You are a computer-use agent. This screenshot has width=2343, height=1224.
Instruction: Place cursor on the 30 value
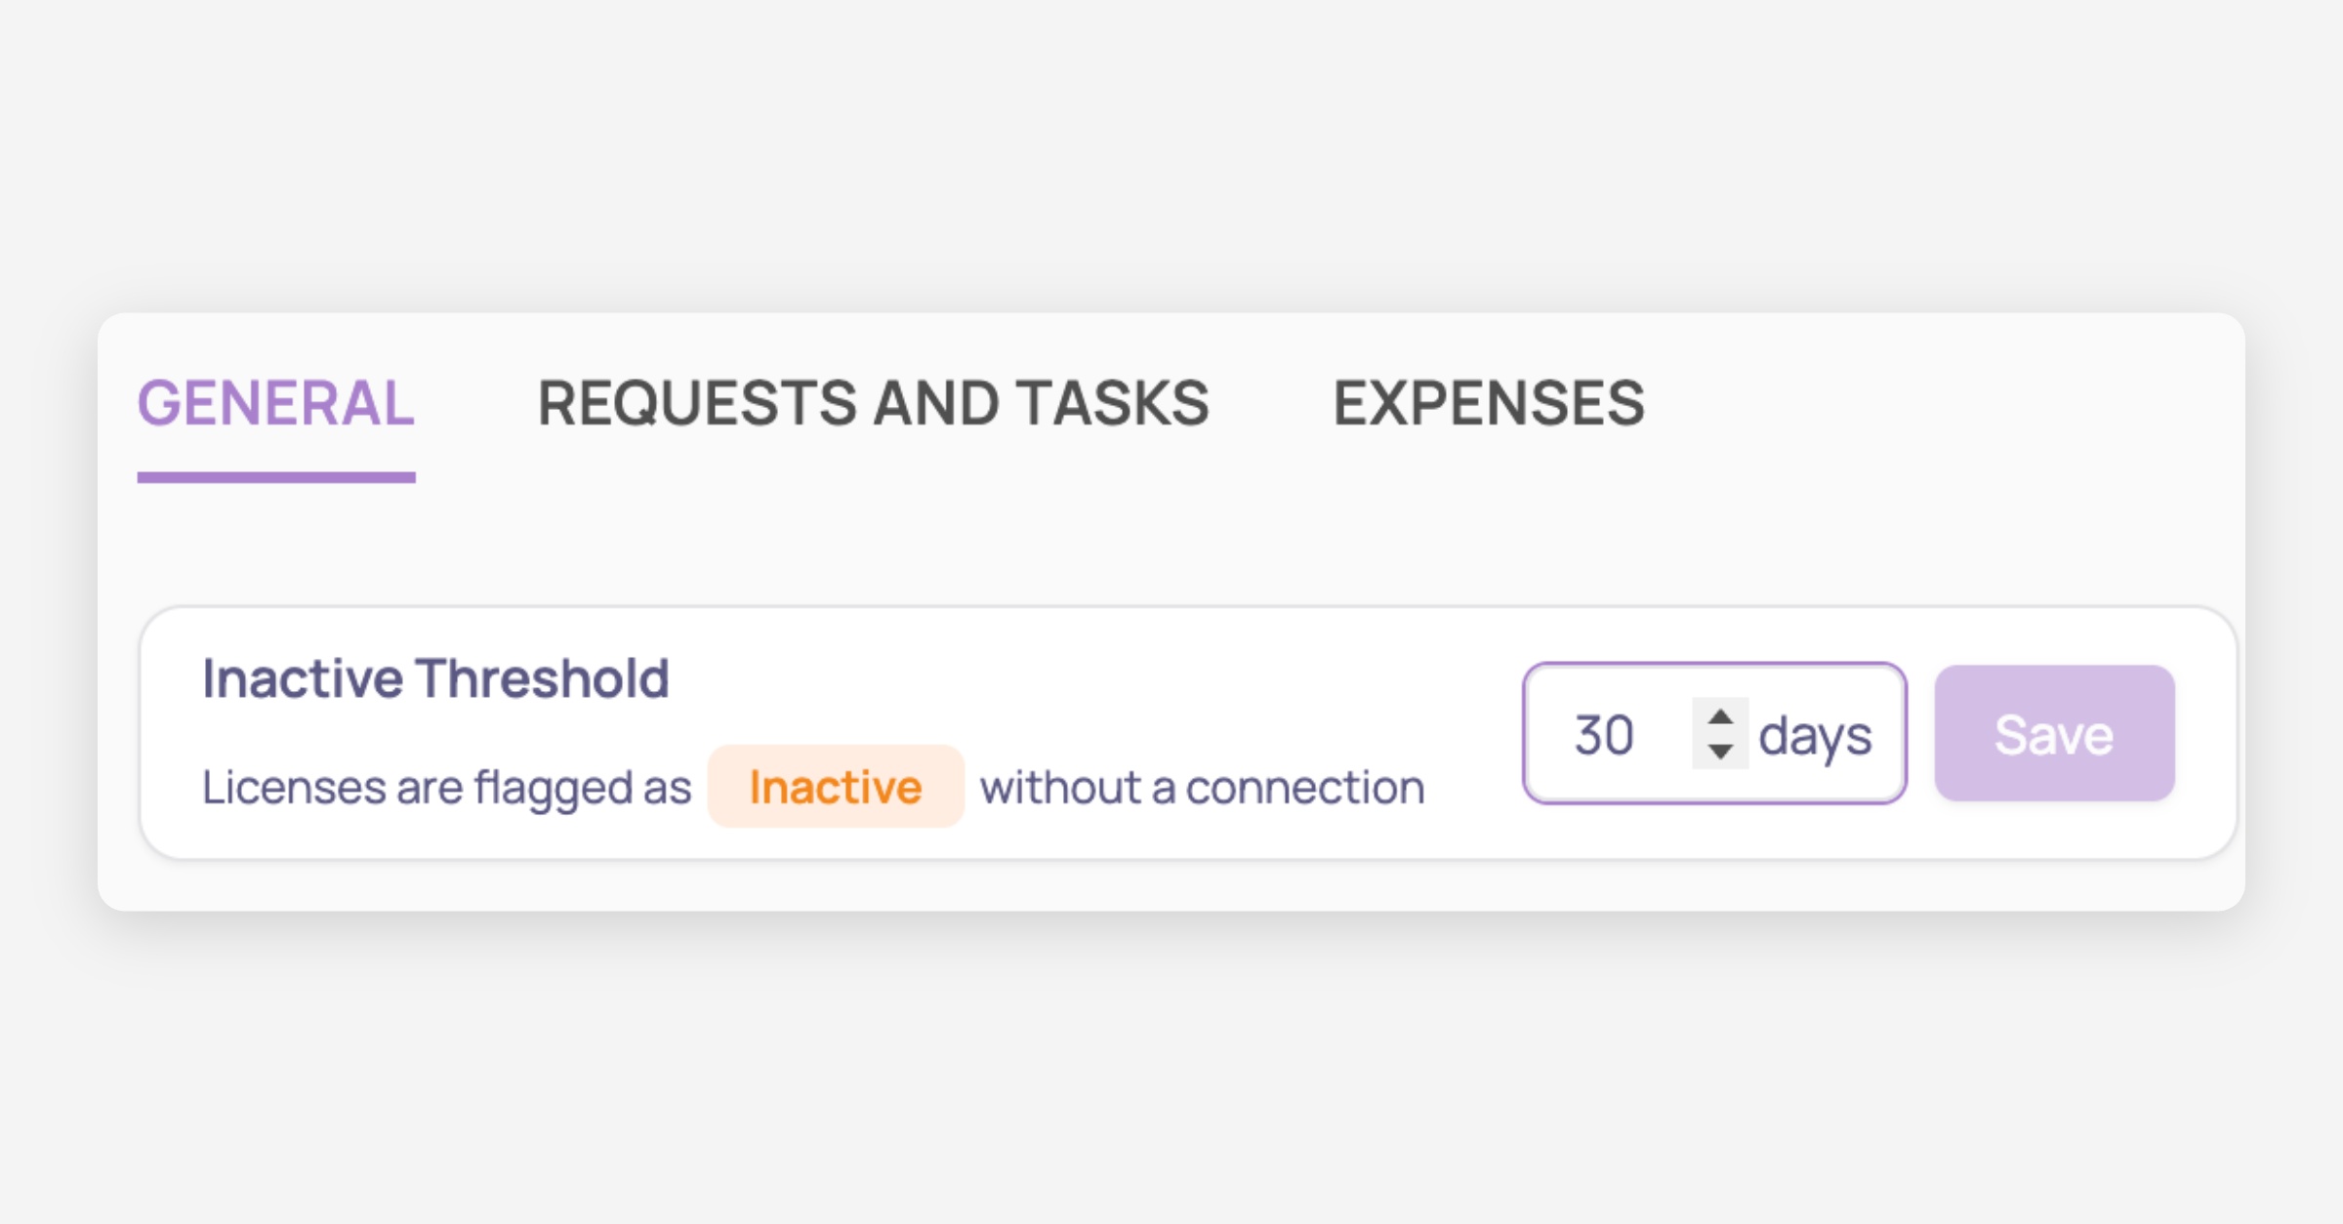[x=1603, y=735]
